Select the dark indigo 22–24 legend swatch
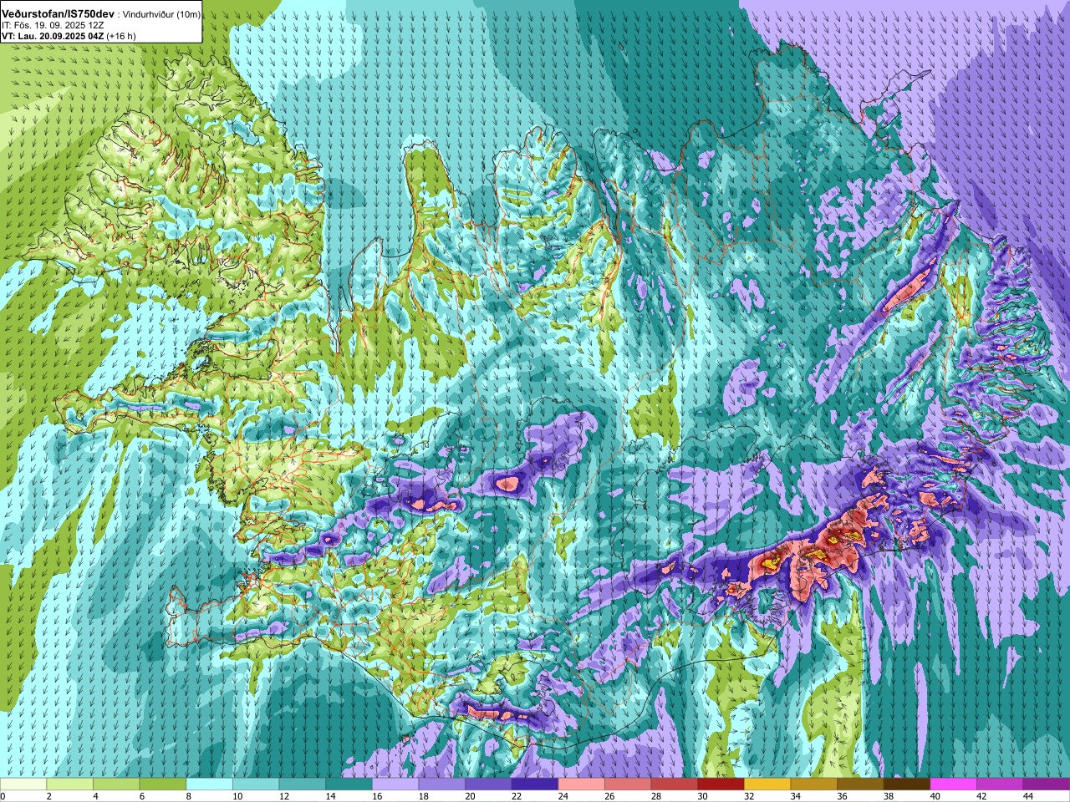Image resolution: width=1070 pixels, height=802 pixels. (535, 784)
